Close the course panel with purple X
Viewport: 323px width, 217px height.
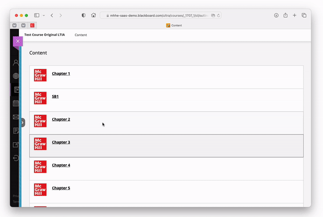(18, 41)
